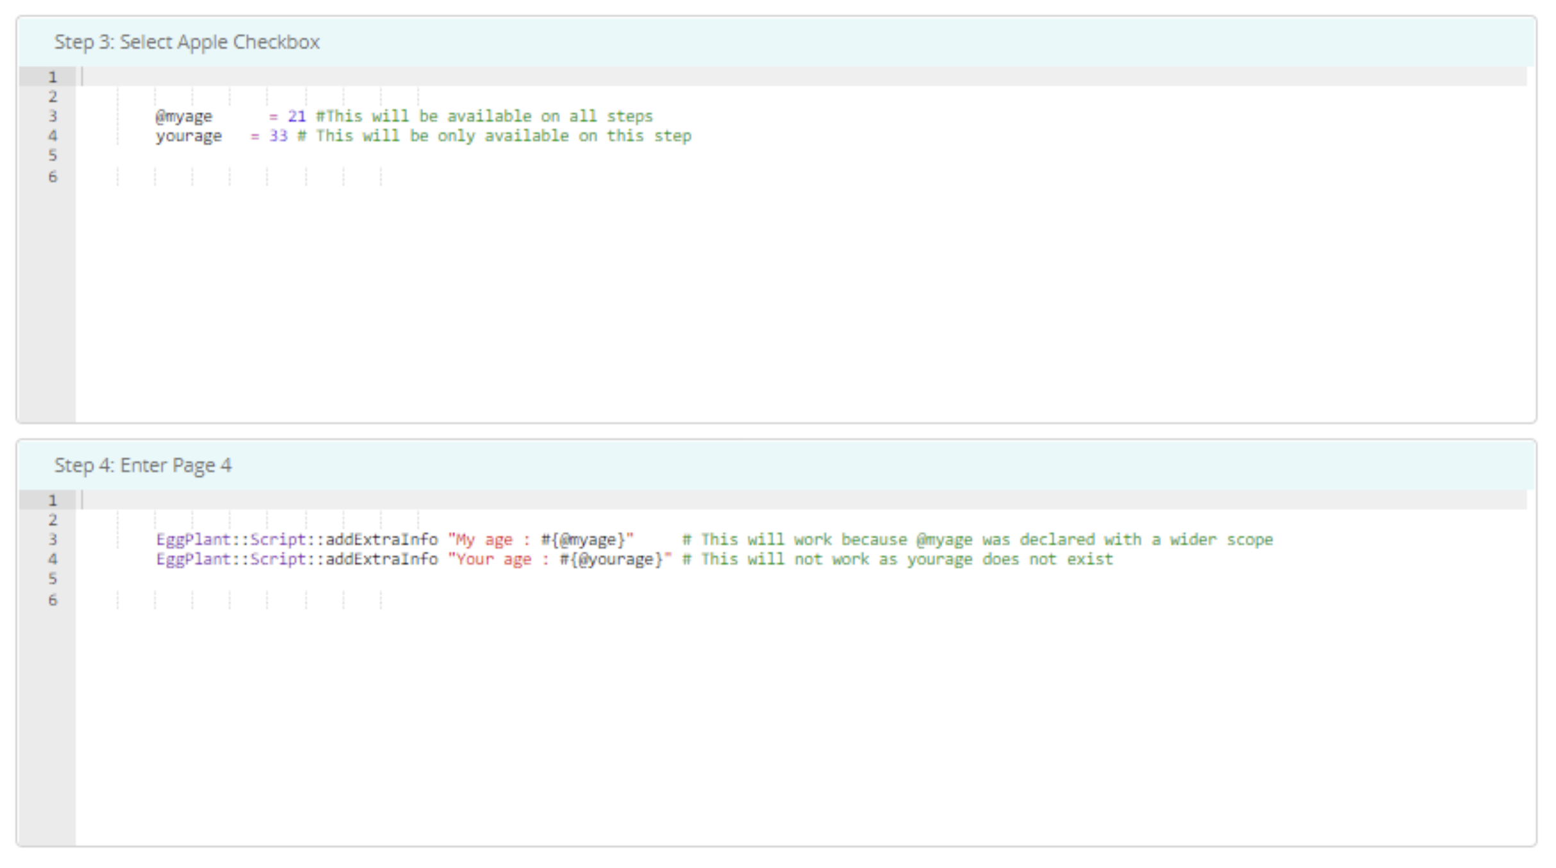Image resolution: width=1556 pixels, height=868 pixels.
Task: Click the value 21 in Step 3
Action: point(296,117)
